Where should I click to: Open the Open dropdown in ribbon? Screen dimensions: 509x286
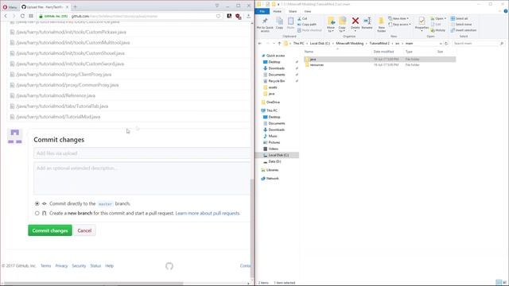pos(437,18)
